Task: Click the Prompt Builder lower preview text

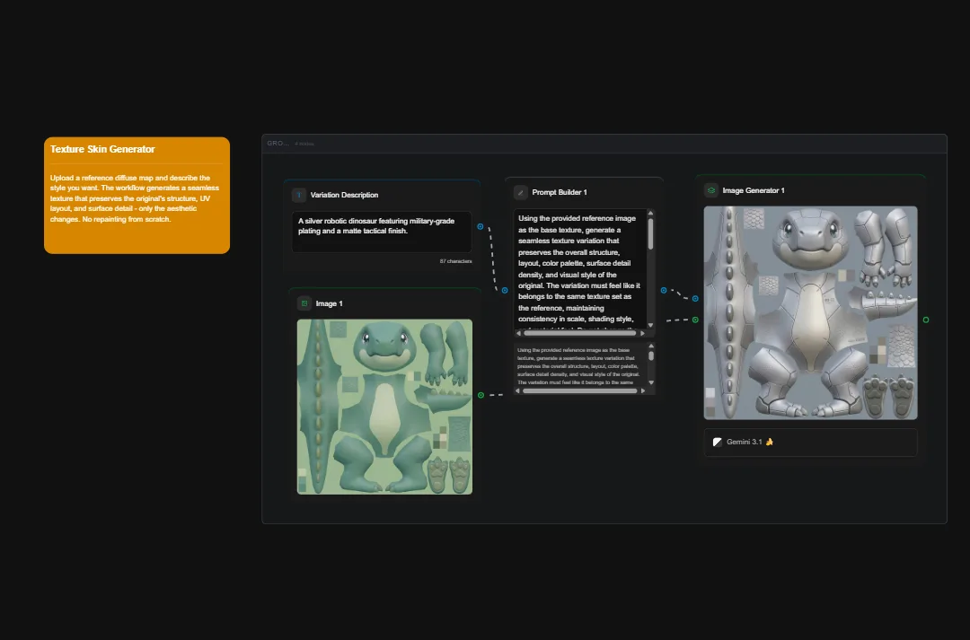Action: [x=579, y=365]
